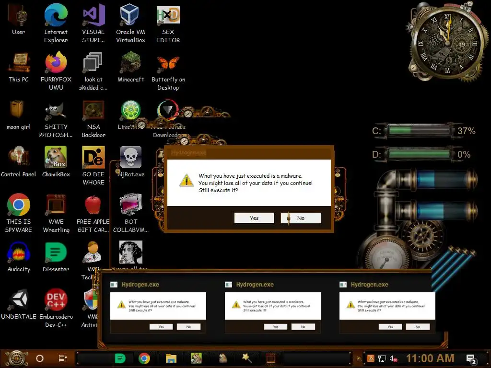Viewport: 491px width, 368px height.
Task: Open Chrome from the taskbar
Action: pos(144,358)
